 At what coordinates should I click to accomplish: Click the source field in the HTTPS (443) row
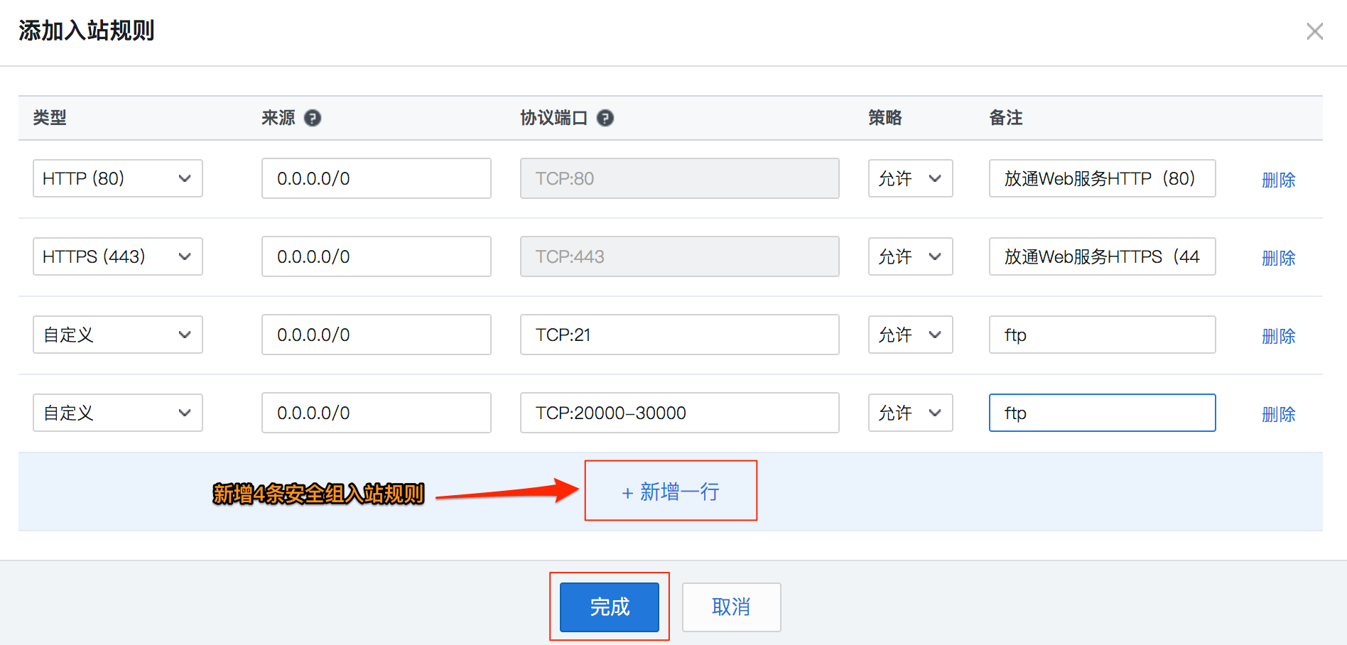[x=377, y=256]
